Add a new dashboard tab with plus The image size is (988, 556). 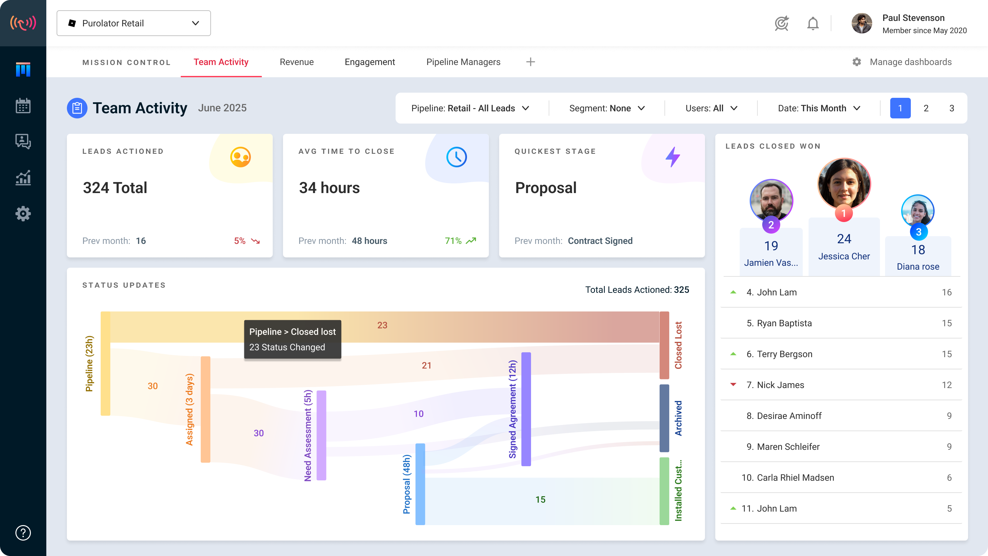tap(530, 62)
